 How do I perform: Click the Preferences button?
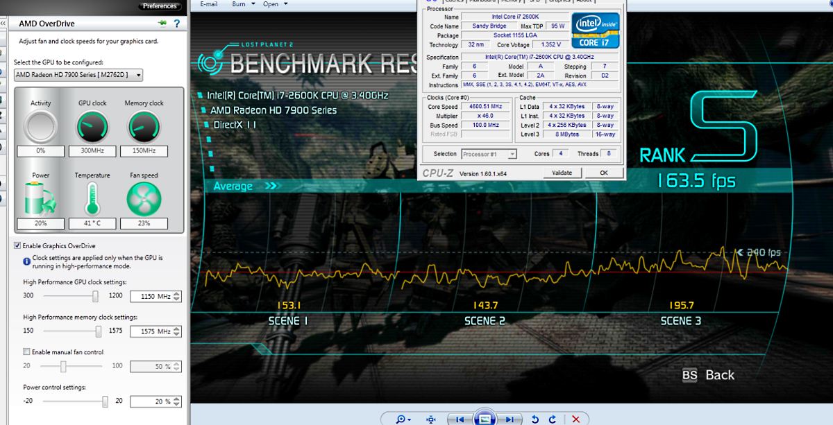(160, 6)
